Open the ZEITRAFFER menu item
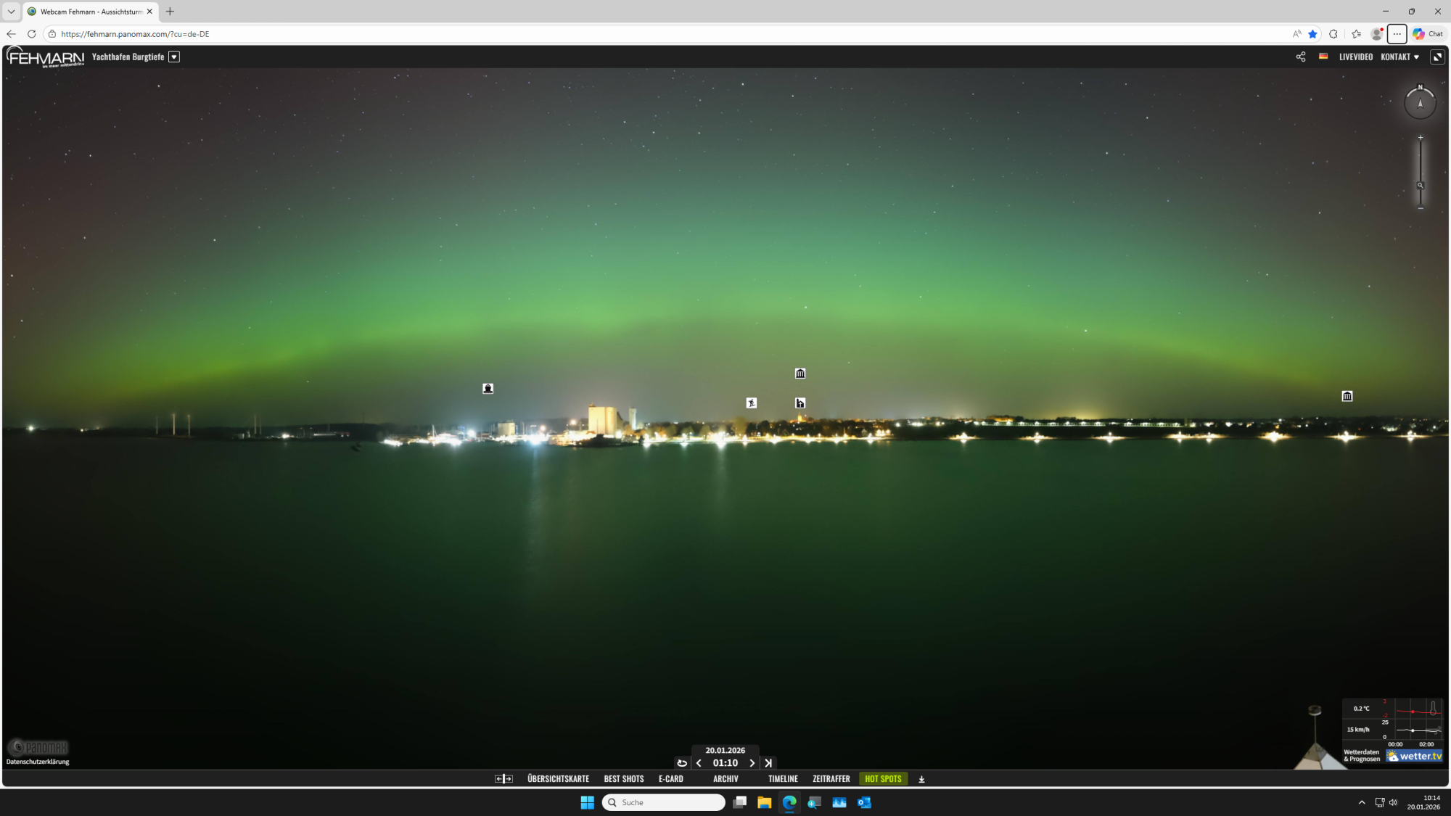This screenshot has width=1451, height=816. tap(831, 779)
